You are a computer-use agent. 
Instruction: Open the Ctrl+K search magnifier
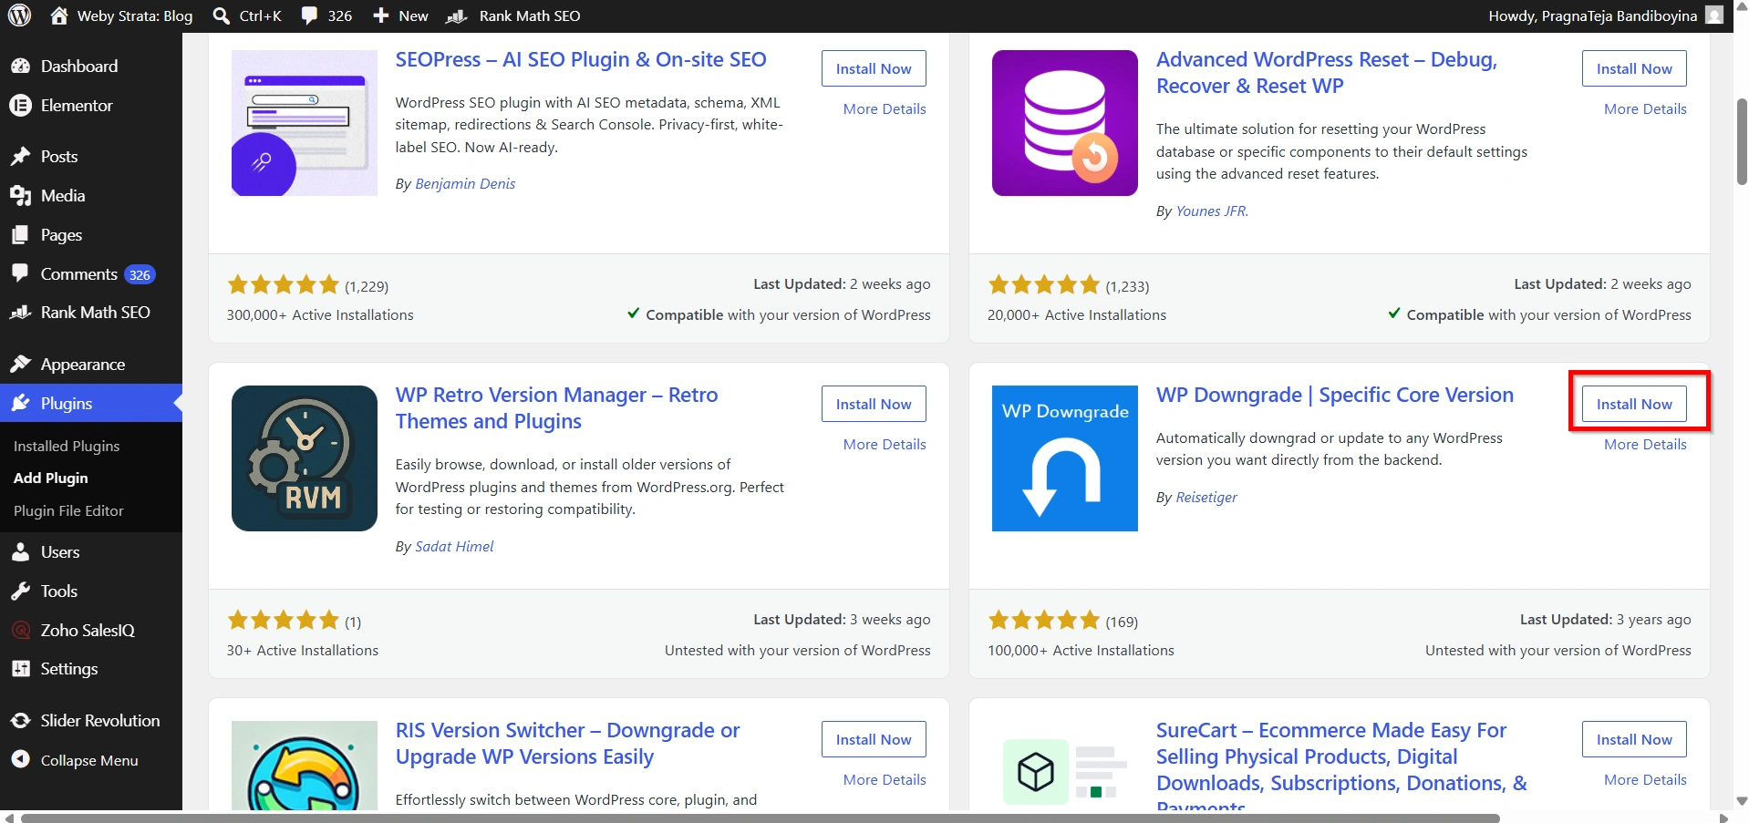coord(221,15)
